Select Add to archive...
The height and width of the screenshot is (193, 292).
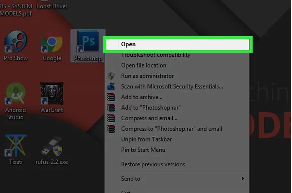tap(177, 97)
